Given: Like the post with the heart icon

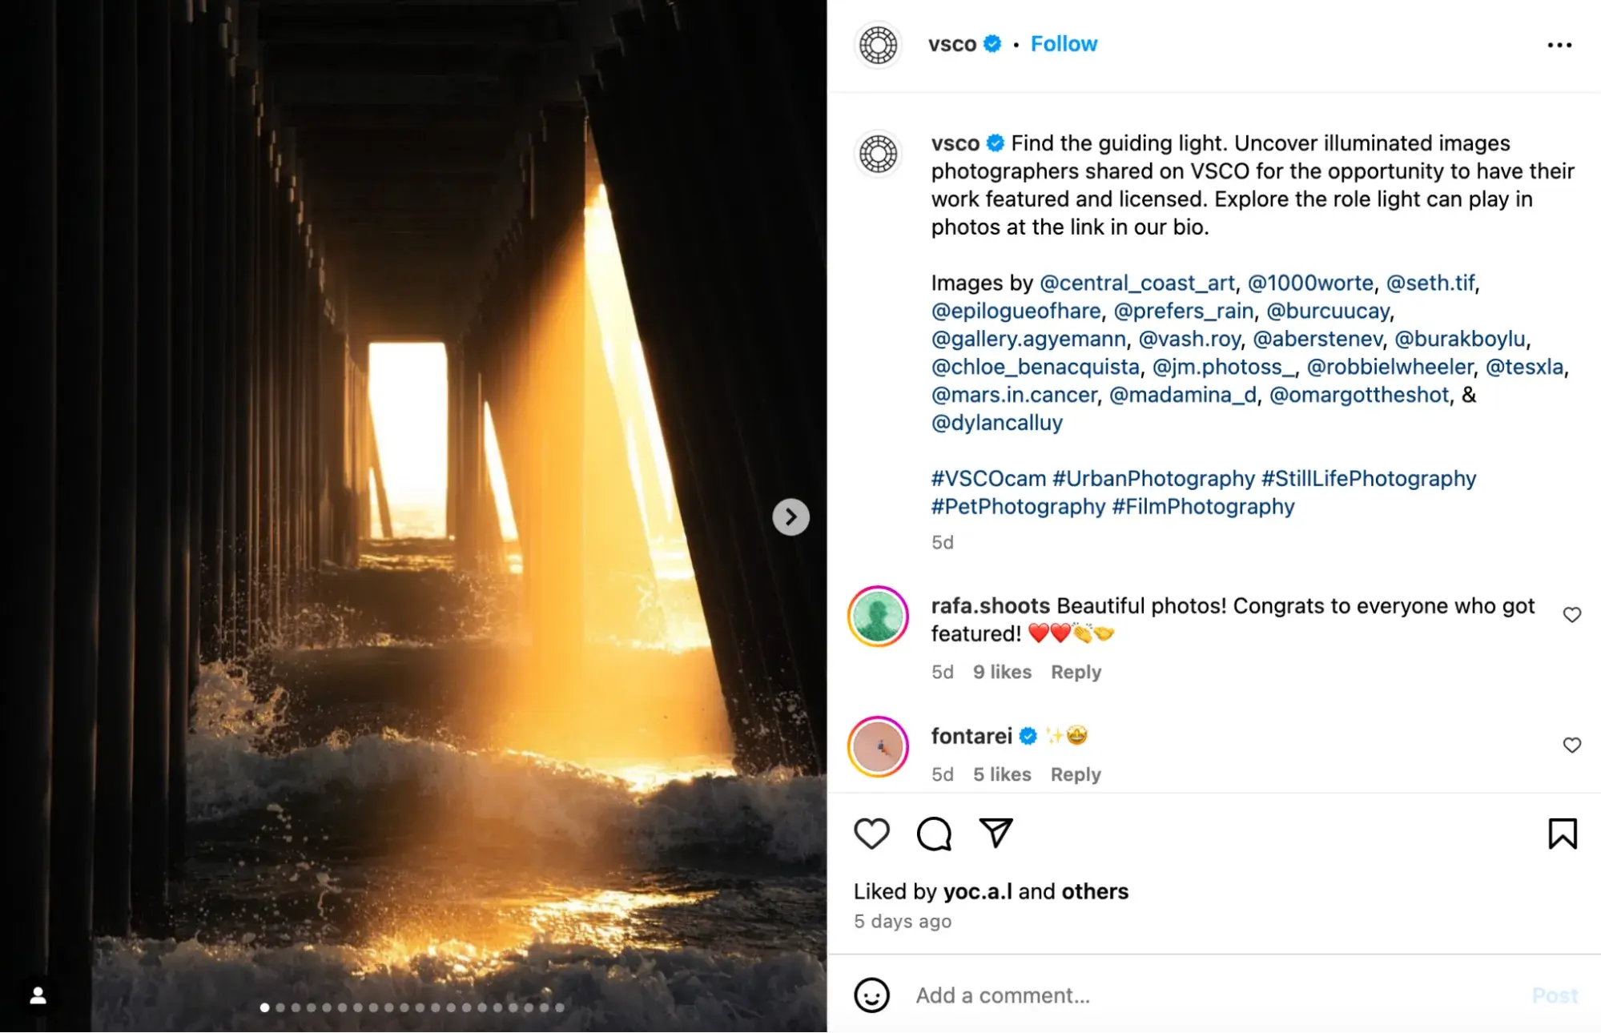Looking at the screenshot, I should tap(871, 833).
